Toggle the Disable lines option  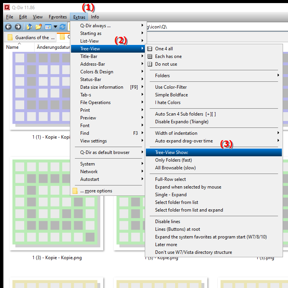coord(167,222)
